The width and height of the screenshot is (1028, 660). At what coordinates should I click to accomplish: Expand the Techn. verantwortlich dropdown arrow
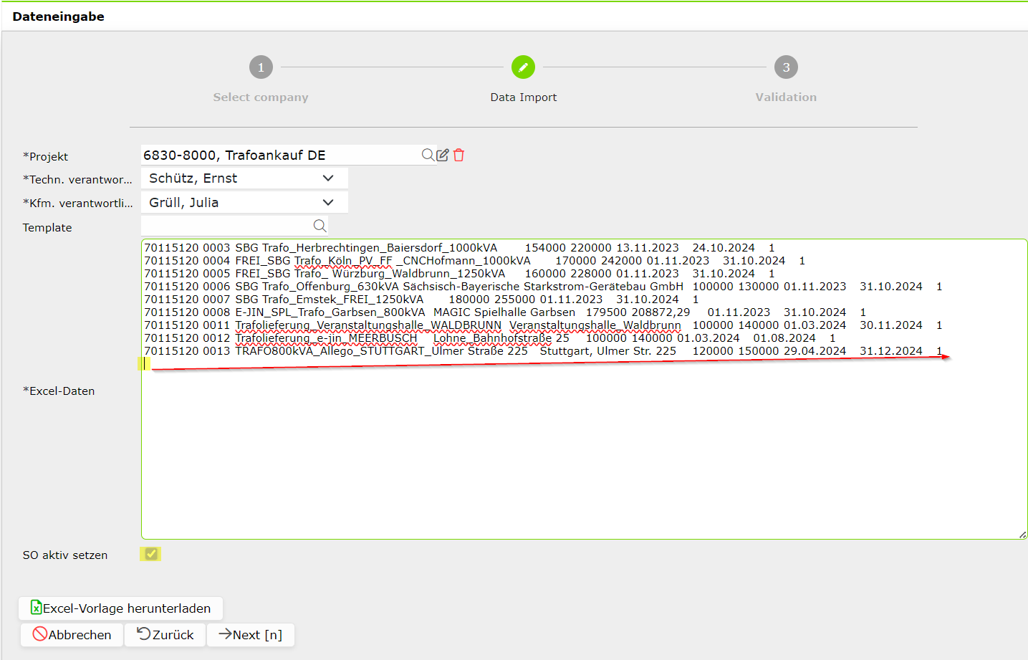tap(328, 178)
